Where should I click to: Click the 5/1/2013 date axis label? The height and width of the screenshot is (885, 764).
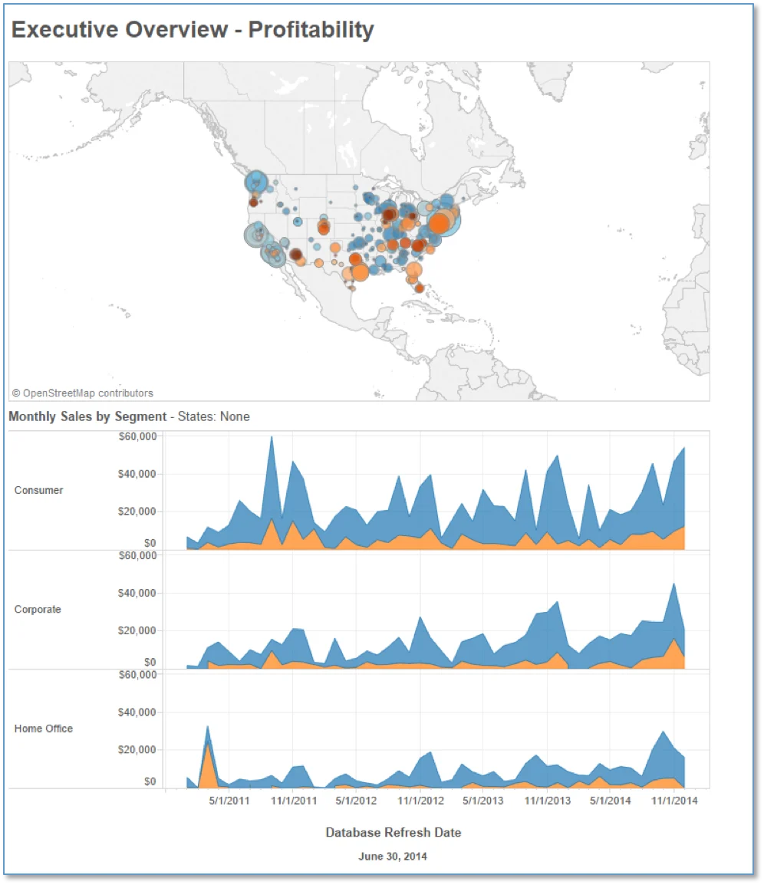coord(482,801)
